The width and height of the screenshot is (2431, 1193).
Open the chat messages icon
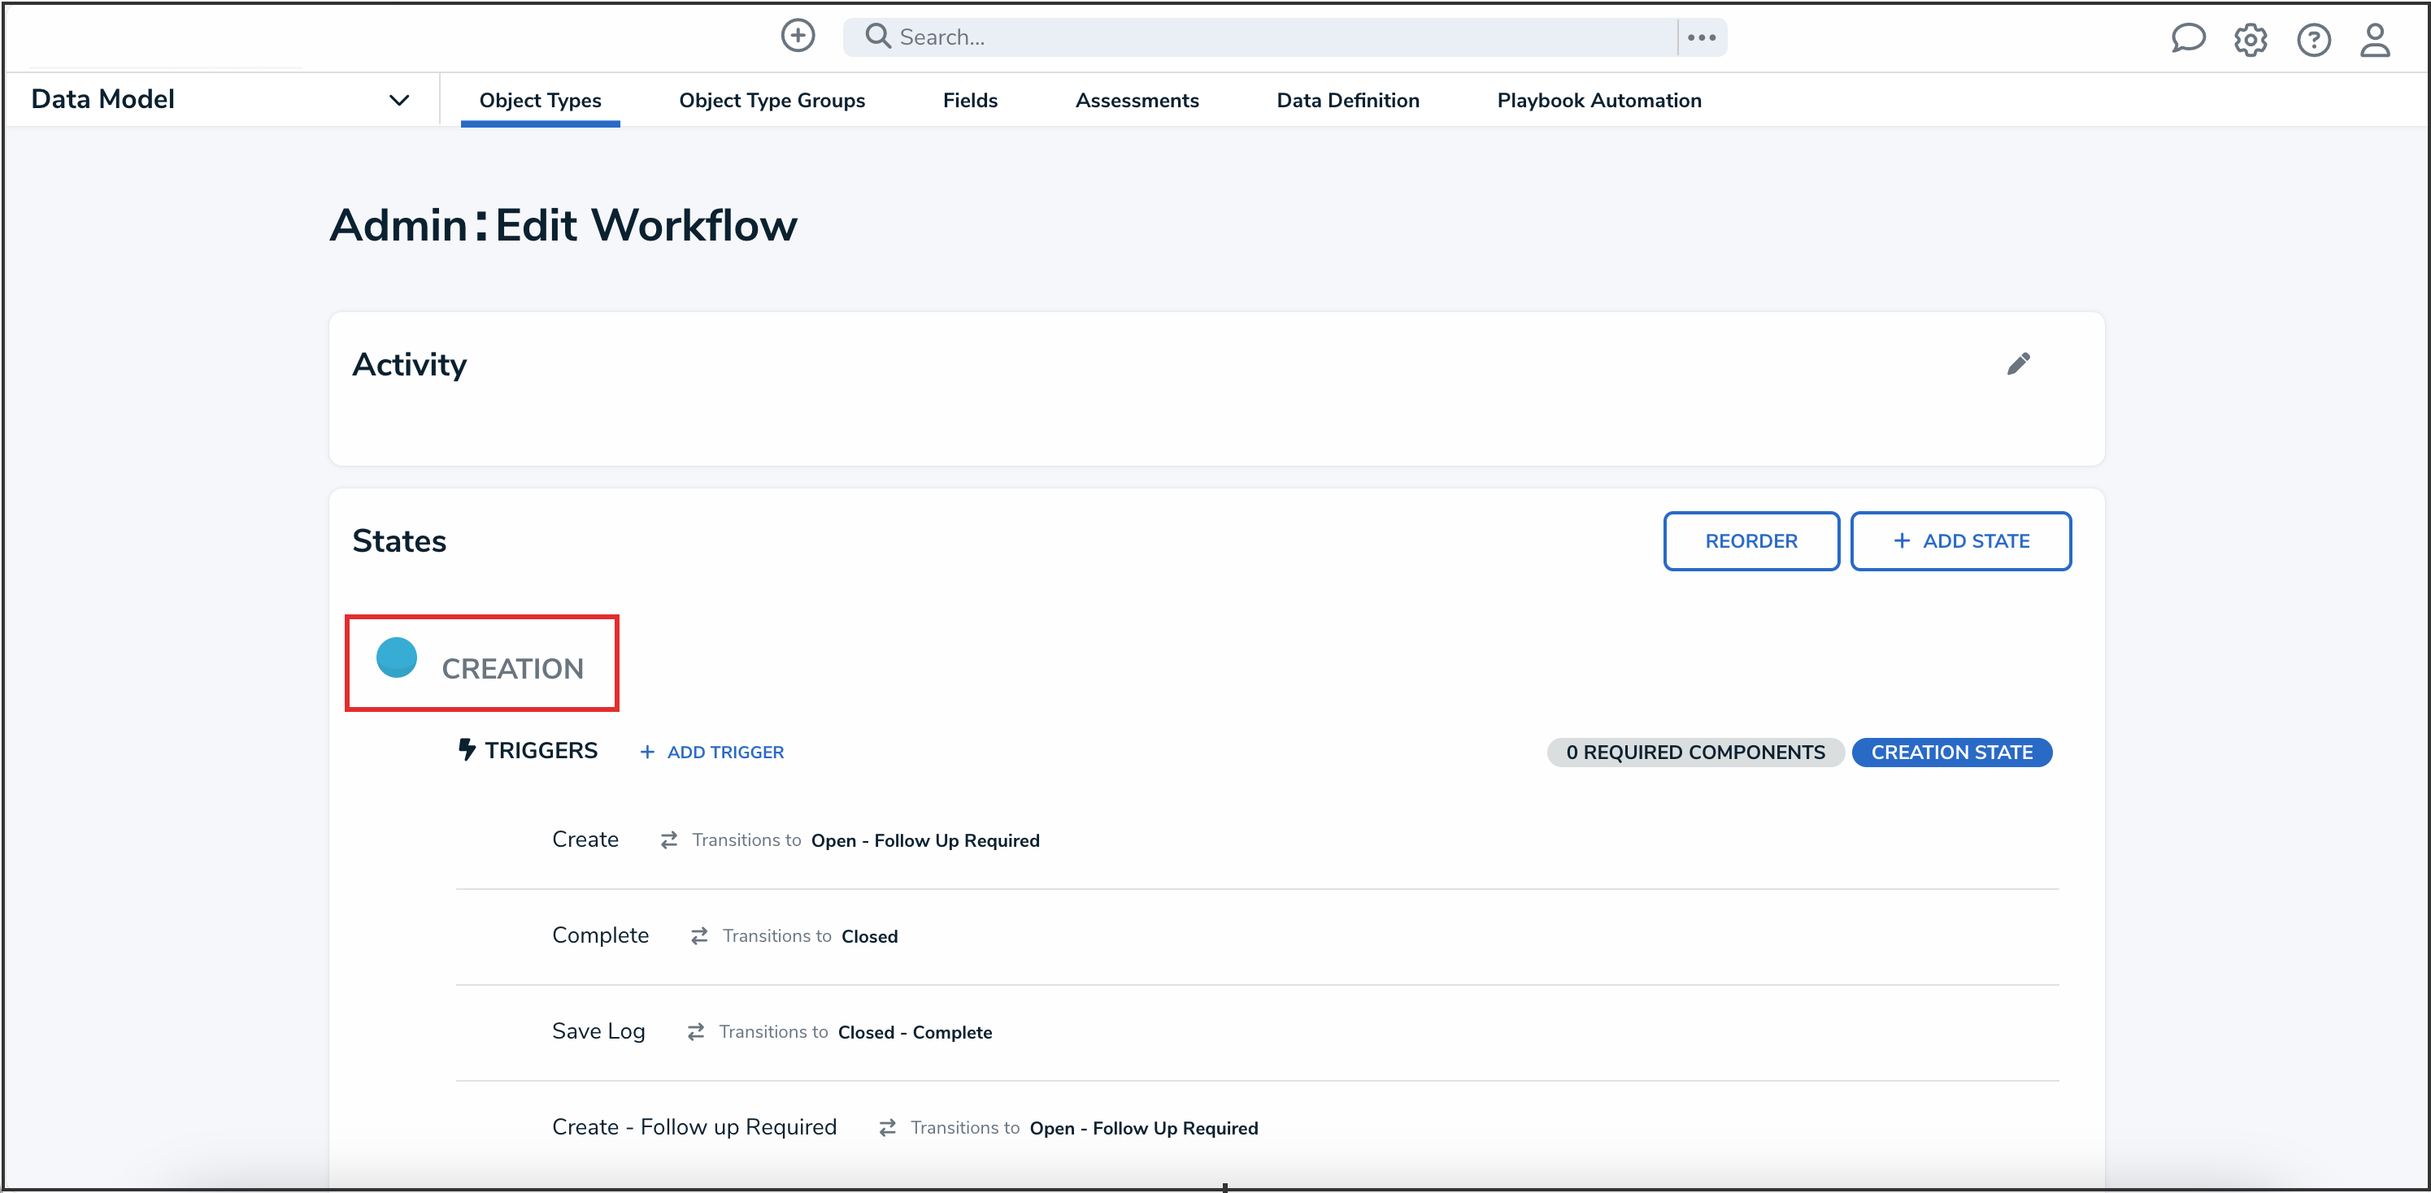pyautogui.click(x=2190, y=39)
